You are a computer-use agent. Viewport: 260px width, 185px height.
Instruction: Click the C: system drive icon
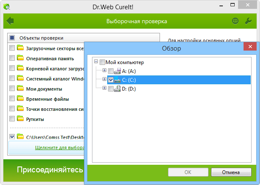point(117,80)
